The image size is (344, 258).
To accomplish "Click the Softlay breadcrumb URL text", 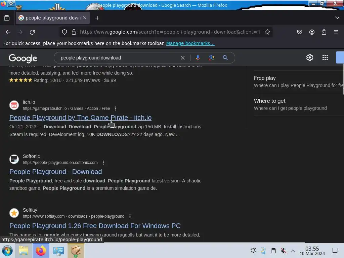I will (74, 216).
